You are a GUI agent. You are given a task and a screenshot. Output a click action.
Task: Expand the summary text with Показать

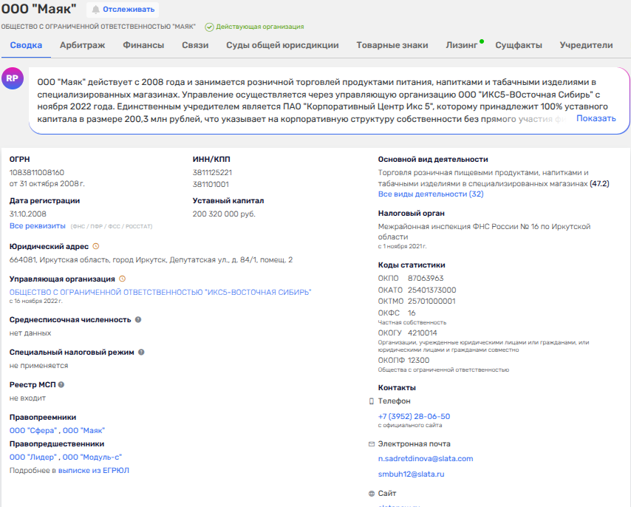[x=596, y=118]
